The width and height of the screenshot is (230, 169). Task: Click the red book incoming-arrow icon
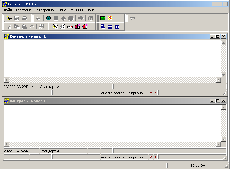[85, 27]
